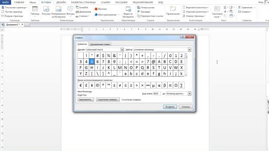The image size is (269, 151).
Task: Open the РЕЦЕНЗИРОВАНИЕ ribbon tab
Action: point(143,3)
